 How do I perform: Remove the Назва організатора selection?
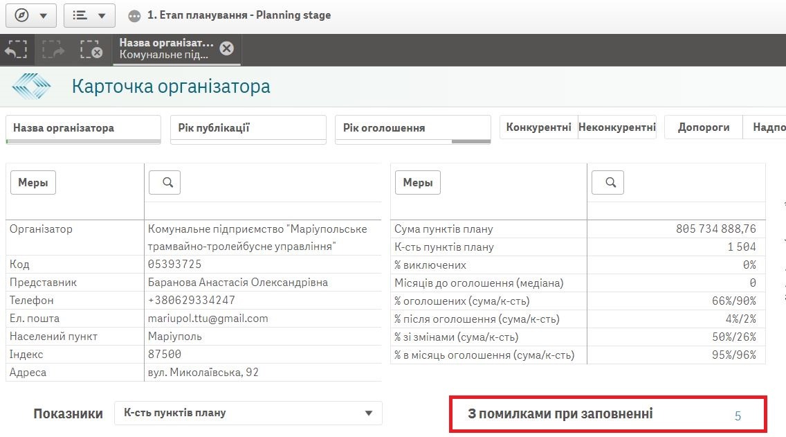226,48
